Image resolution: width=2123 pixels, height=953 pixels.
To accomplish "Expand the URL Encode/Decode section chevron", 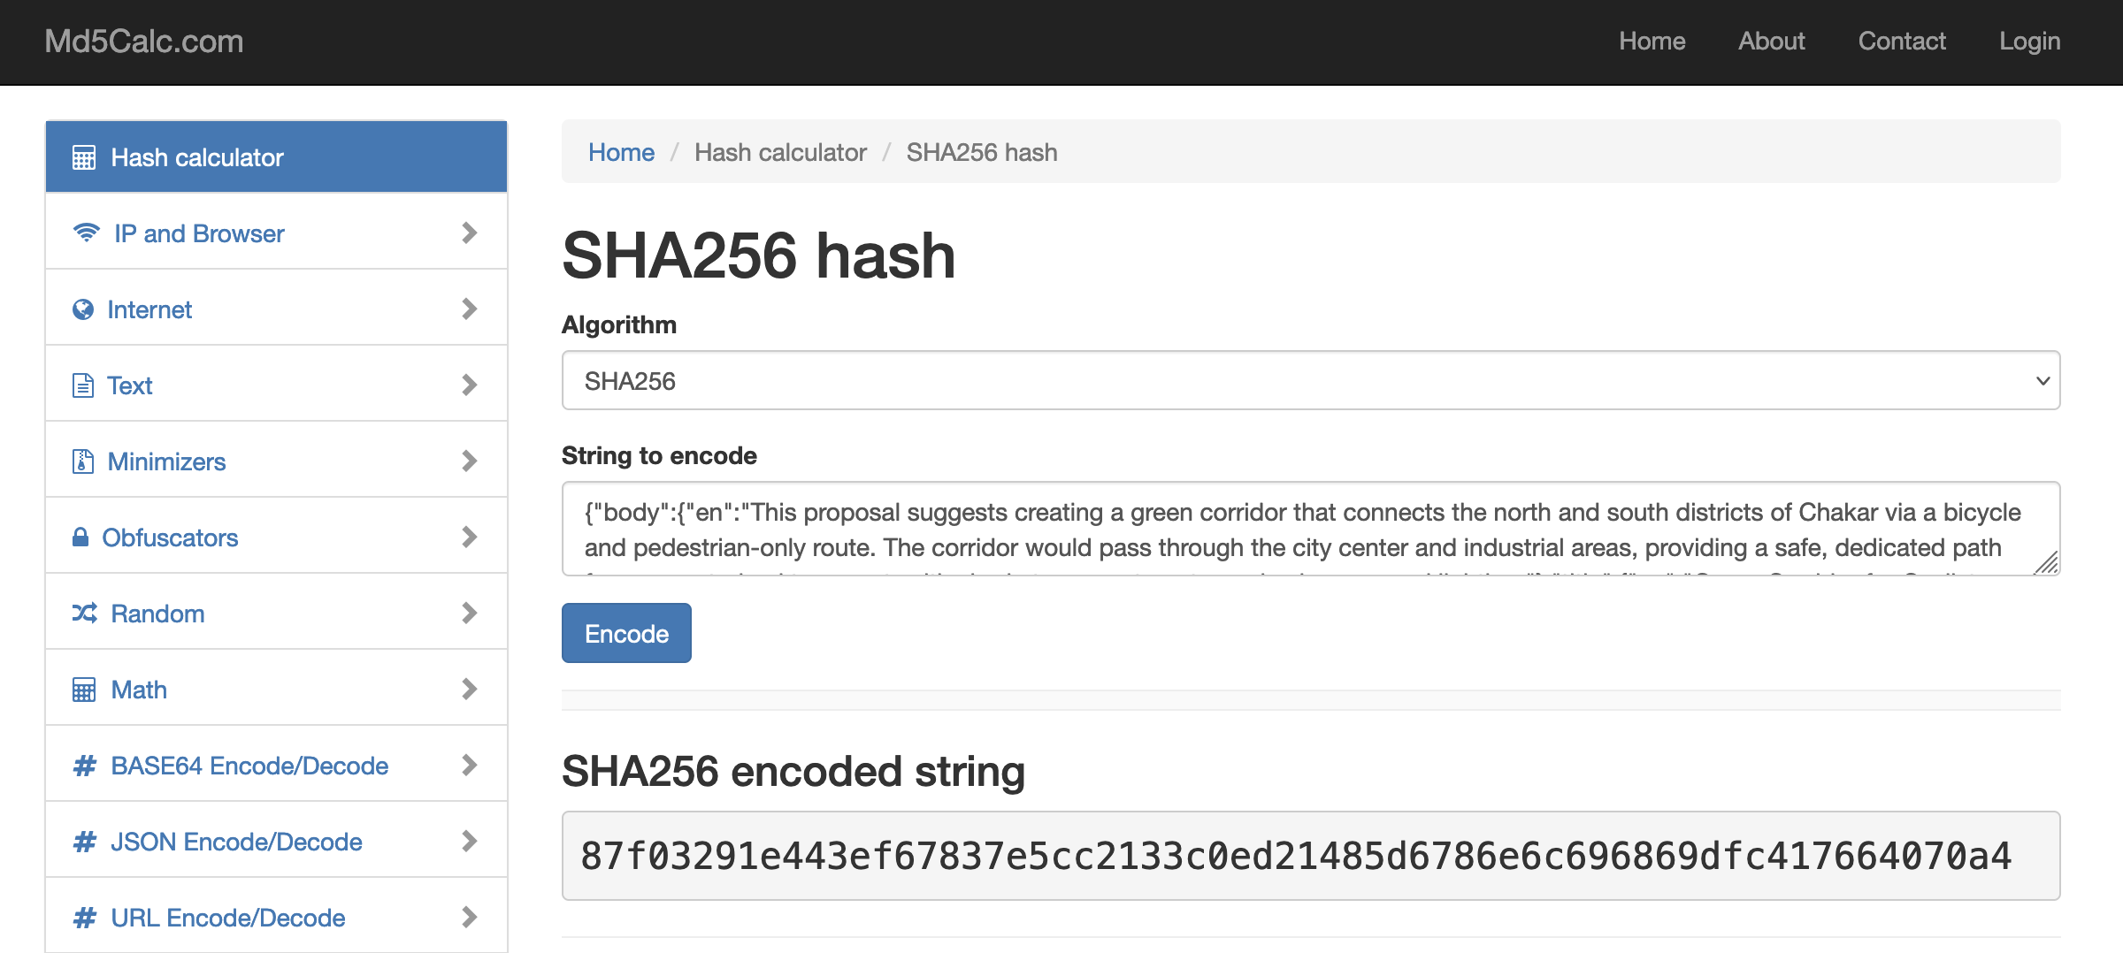I will click(470, 918).
